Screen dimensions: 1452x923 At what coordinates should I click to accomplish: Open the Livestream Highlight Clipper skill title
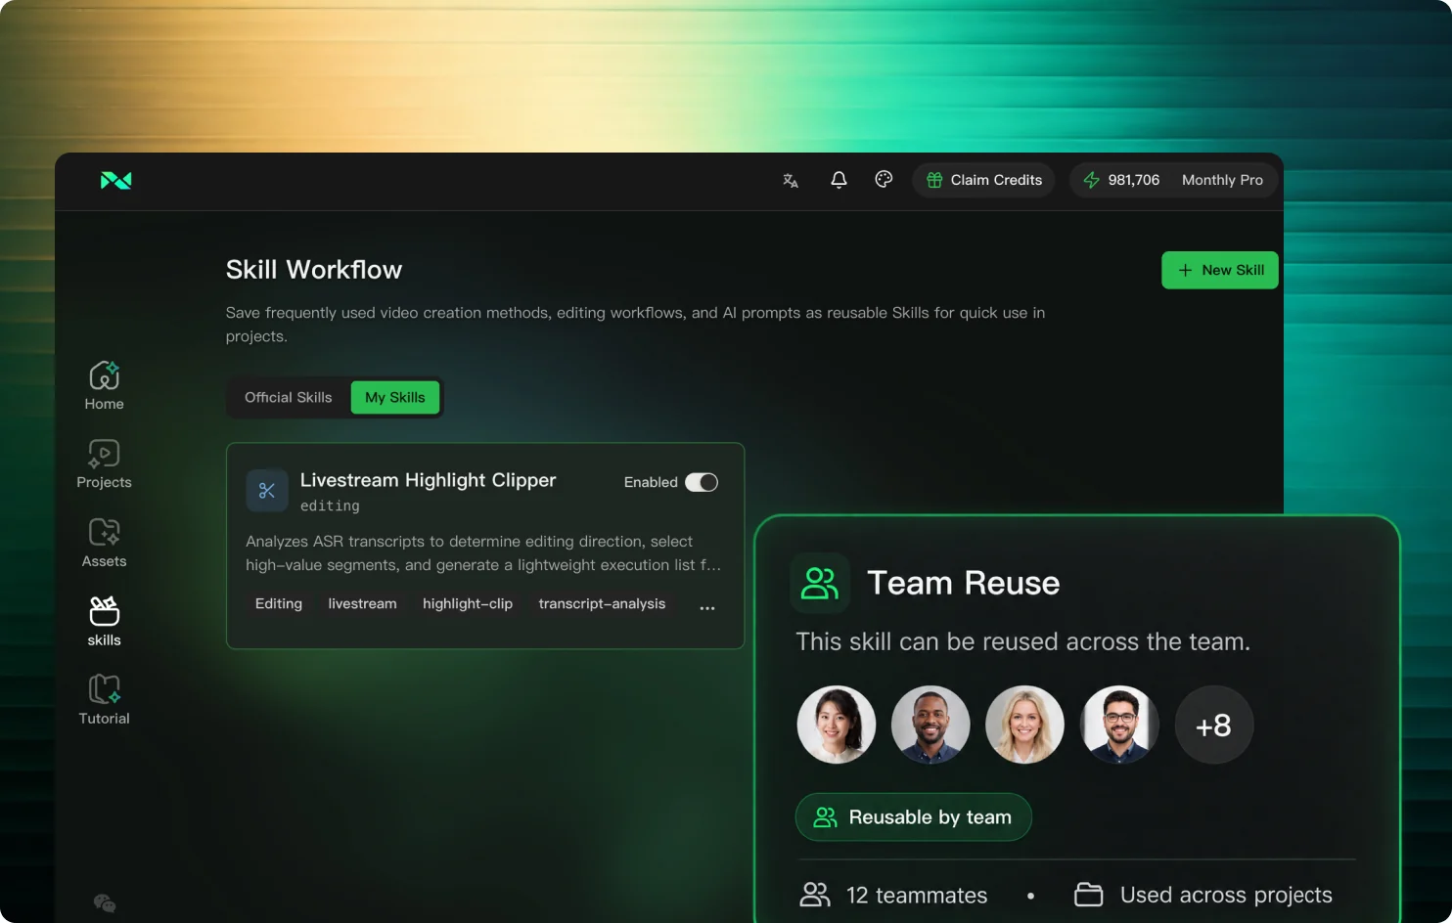pos(429,480)
